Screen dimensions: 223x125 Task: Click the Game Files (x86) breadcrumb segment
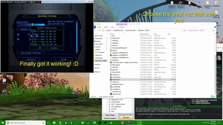coord(130,31)
